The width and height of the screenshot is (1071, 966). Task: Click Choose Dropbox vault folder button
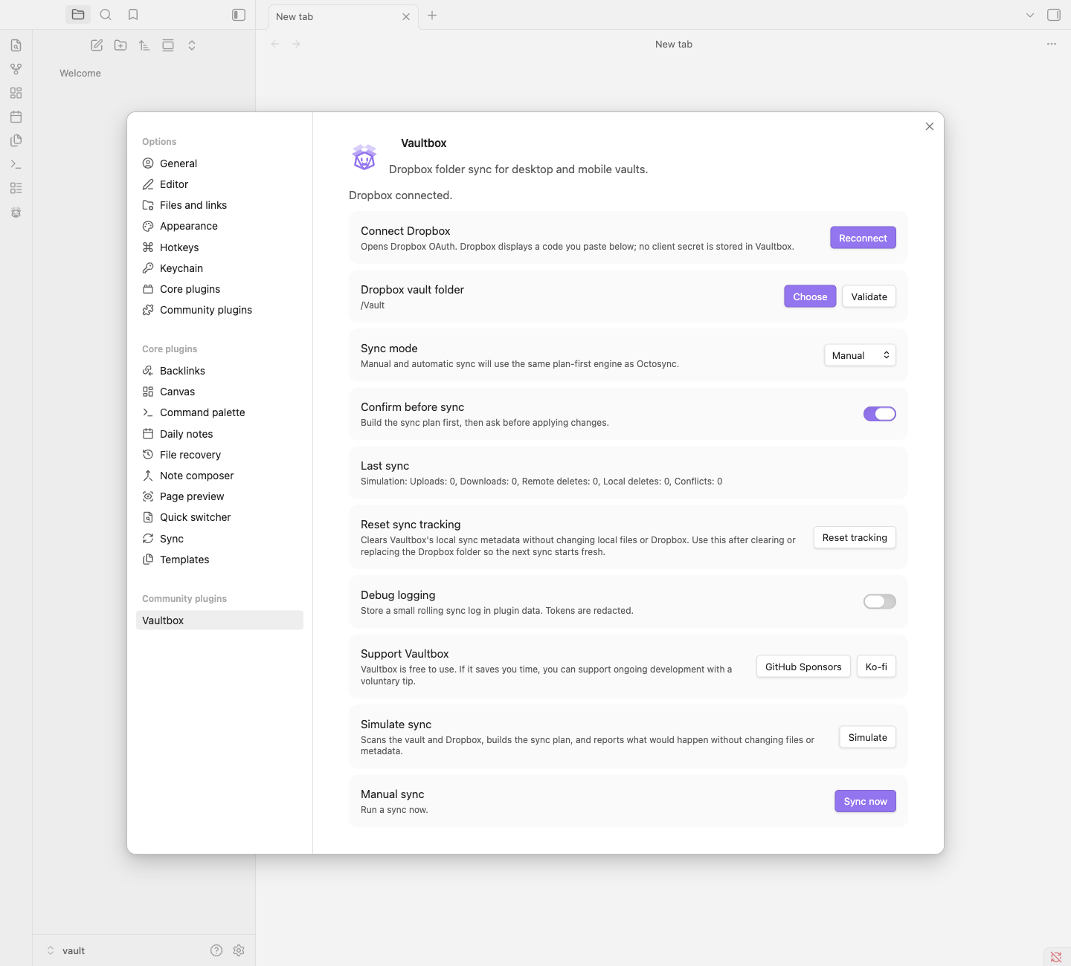(x=810, y=296)
